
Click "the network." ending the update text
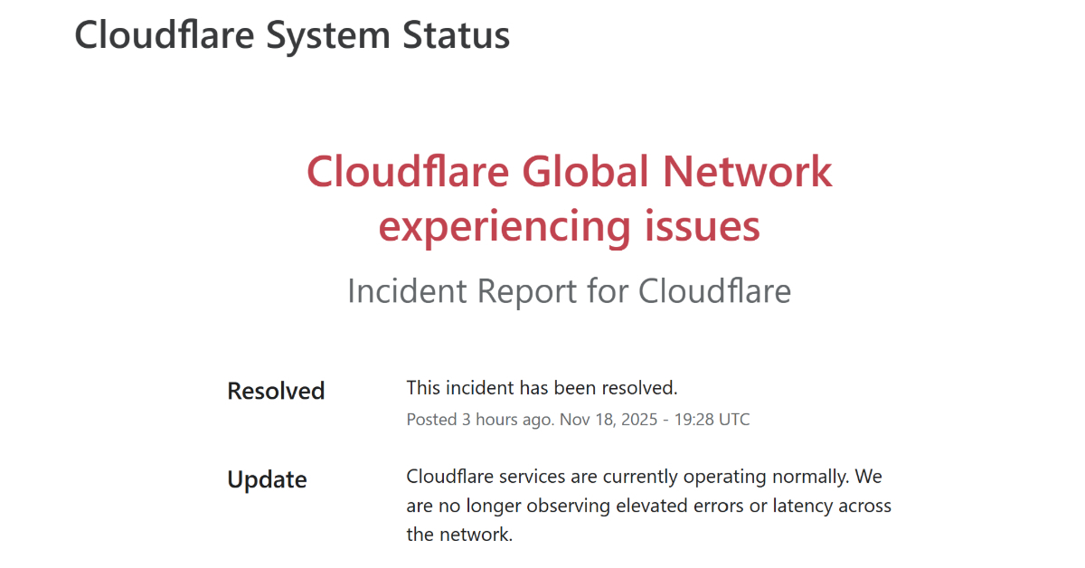[x=459, y=535]
